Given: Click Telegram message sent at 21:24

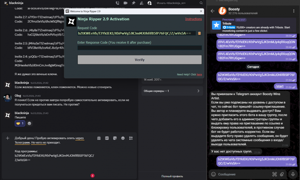Looking at the screenshot, I should pyautogui.click(x=257, y=56).
